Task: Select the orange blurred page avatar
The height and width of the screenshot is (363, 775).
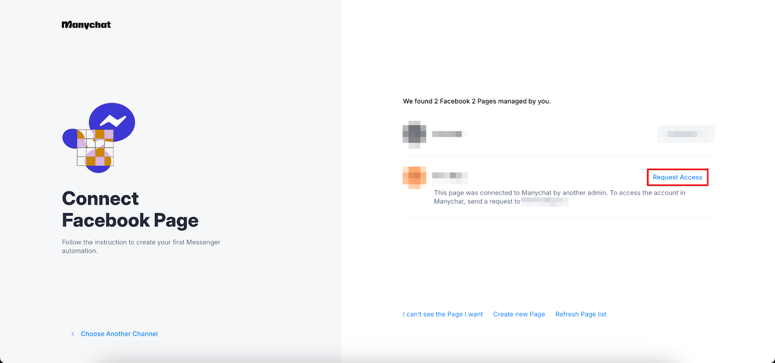Action: 414,177
